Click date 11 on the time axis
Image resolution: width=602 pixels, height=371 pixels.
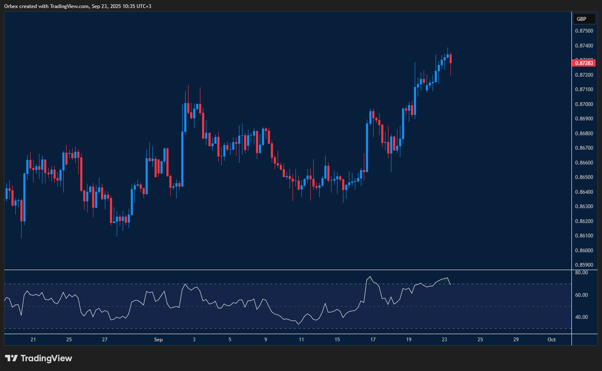click(x=301, y=339)
